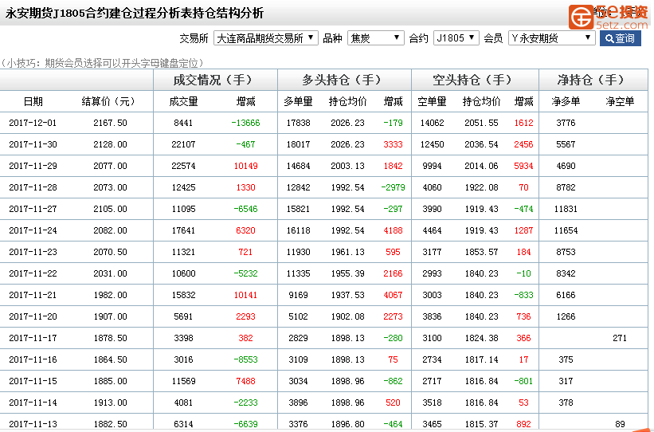Select date cell 2017-11-28
The image size is (654, 432).
(x=33, y=187)
